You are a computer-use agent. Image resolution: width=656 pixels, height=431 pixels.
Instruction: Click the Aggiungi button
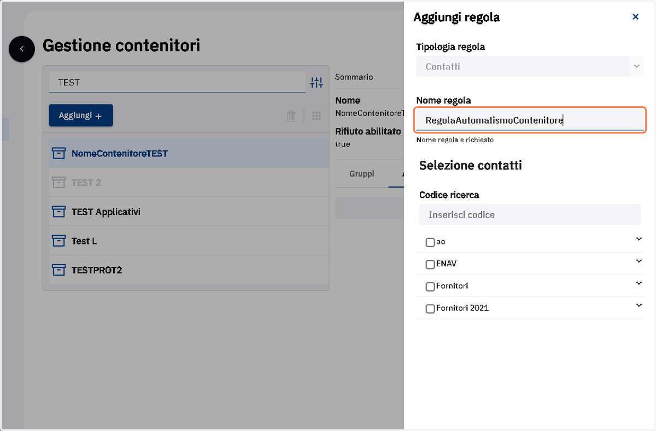(81, 115)
